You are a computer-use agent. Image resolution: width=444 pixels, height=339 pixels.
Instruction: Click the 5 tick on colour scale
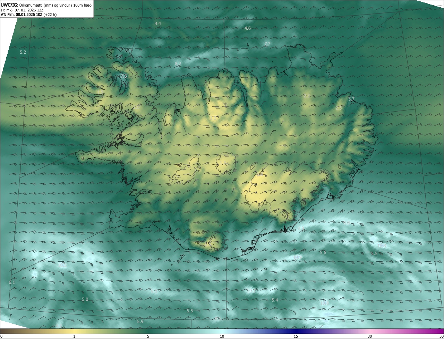[148, 336]
